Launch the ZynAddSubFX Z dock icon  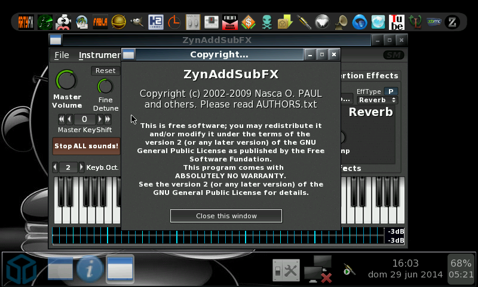point(452,22)
